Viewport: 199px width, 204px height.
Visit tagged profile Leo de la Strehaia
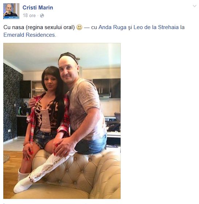(156, 27)
